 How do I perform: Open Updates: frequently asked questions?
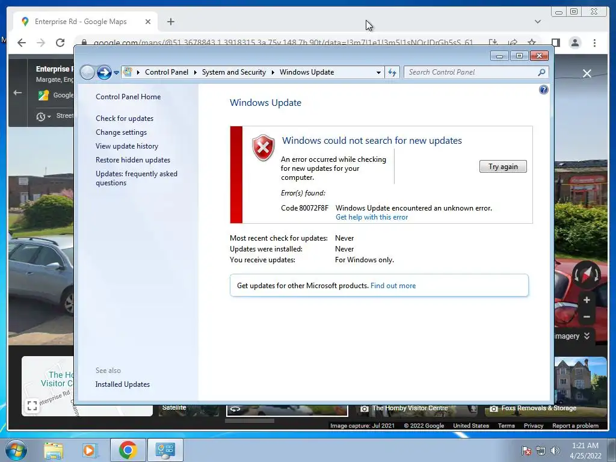[x=137, y=178]
